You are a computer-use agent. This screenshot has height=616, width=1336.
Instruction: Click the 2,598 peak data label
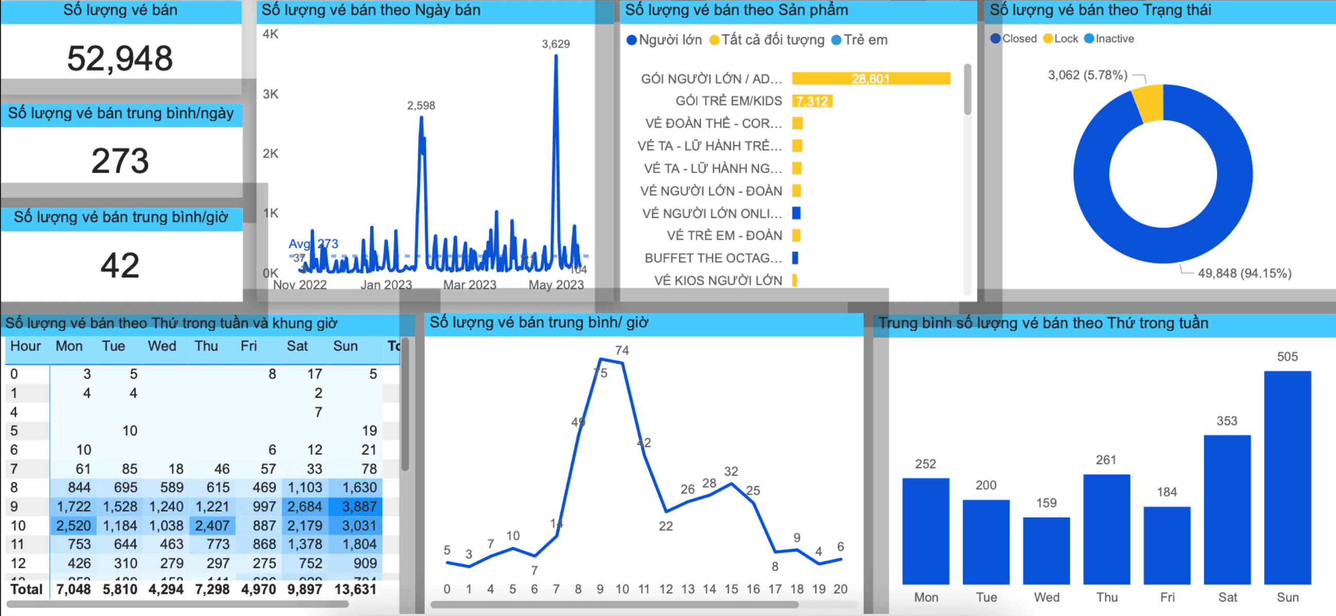click(x=421, y=106)
